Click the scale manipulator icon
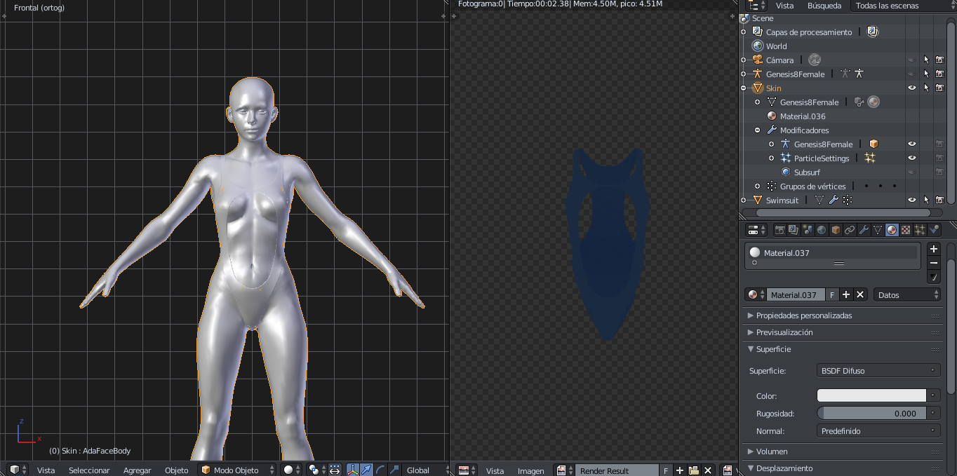Screen dimensions: 957x476 pyautogui.click(x=394, y=470)
